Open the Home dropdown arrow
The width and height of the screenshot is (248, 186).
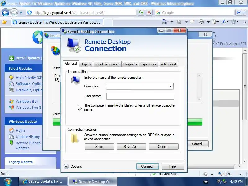pyautogui.click(x=172, y=22)
